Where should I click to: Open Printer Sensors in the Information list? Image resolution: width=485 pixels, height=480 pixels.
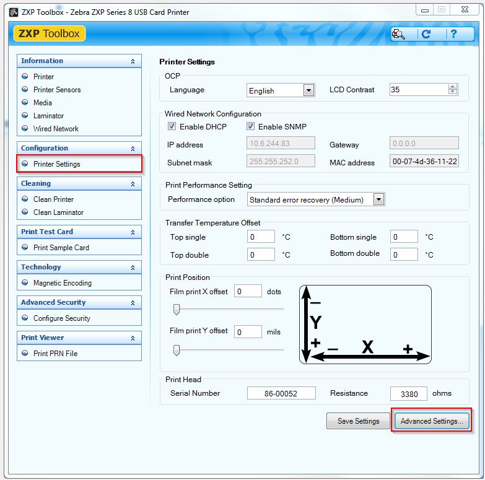click(57, 90)
